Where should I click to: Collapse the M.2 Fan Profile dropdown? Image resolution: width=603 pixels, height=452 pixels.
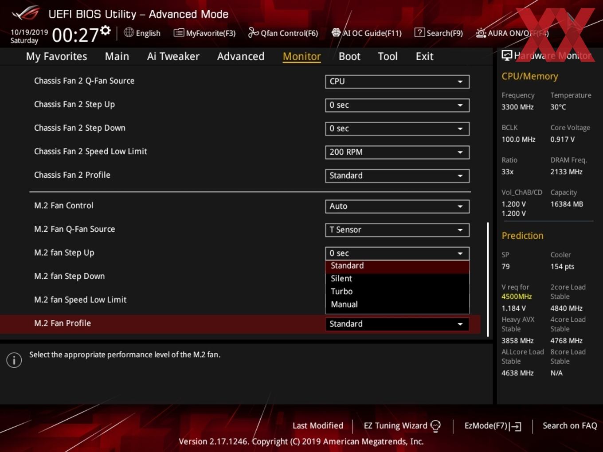click(x=397, y=324)
